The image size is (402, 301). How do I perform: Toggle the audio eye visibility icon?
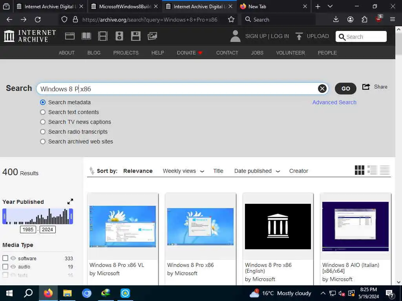(x=13, y=267)
